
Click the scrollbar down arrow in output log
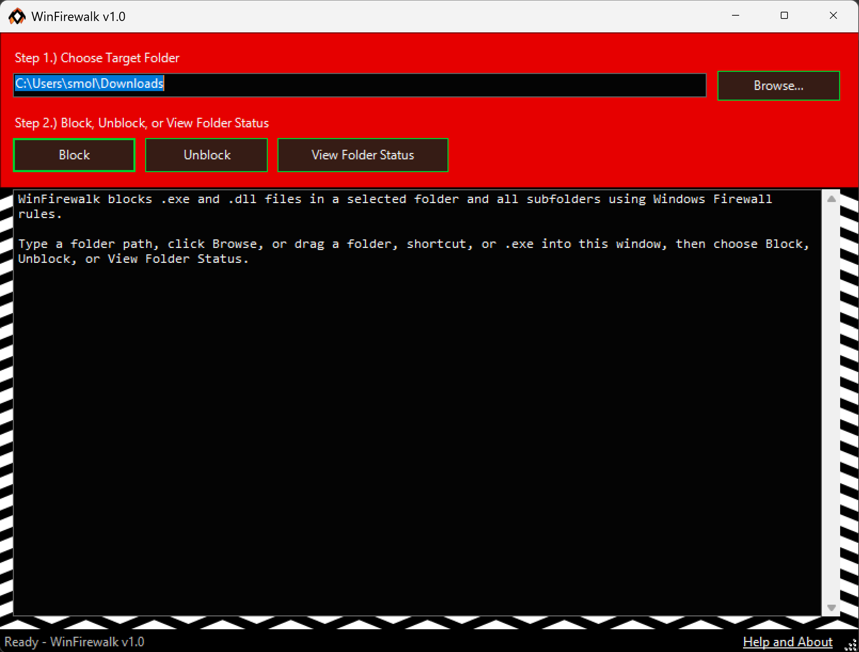coord(831,607)
